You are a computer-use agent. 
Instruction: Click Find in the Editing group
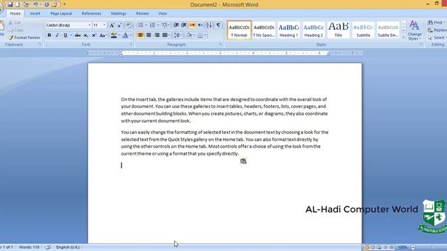(436, 22)
